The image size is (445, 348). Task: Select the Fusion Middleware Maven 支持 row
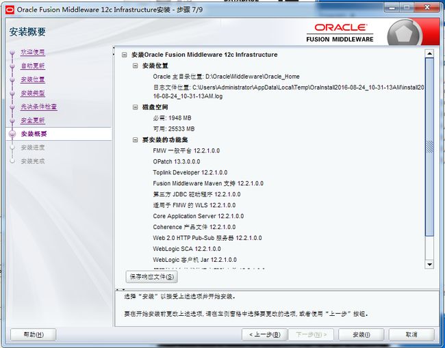208,183
